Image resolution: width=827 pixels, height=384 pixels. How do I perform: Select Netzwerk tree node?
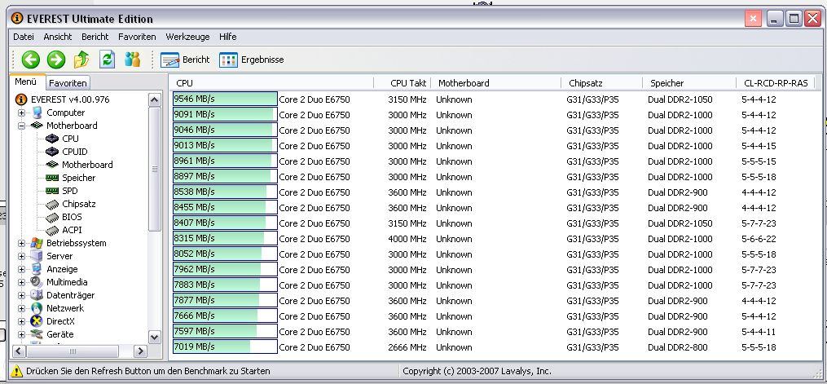(65, 308)
